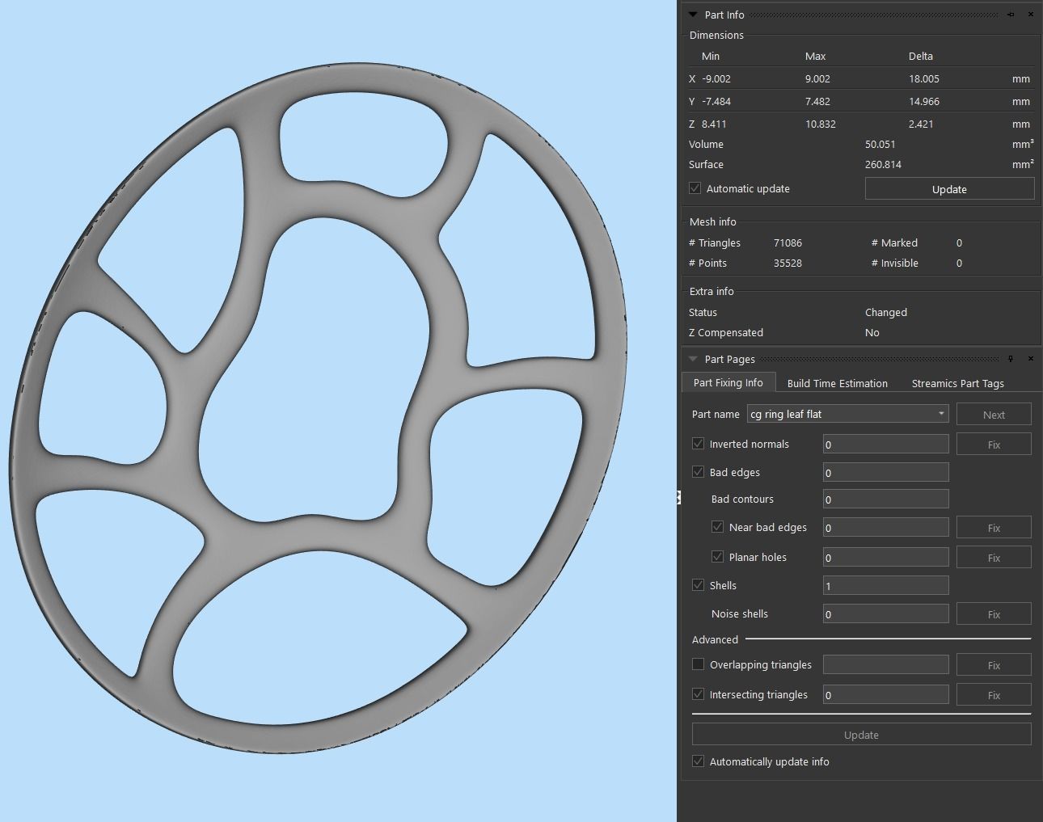Click the Bad edges count field
The image size is (1043, 822).
coord(885,472)
